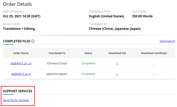This screenshot has height=107, width=177.
Task: Click the Order Name column header
Action: click(x=21, y=53)
